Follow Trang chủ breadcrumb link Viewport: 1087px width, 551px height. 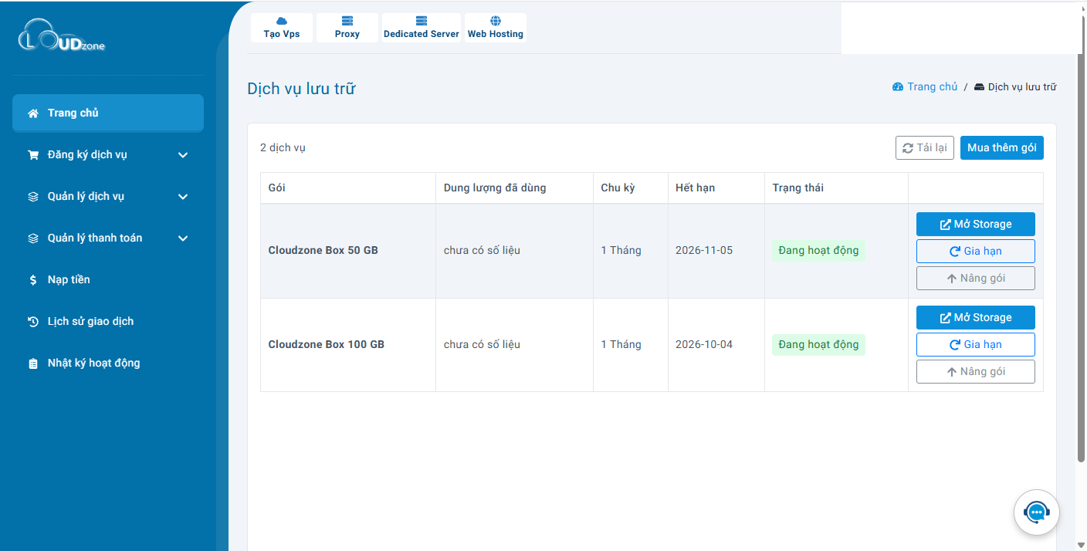tap(932, 87)
